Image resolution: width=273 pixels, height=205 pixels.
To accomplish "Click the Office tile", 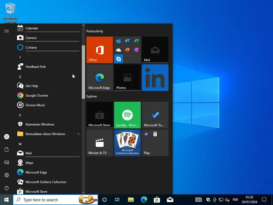I will click(x=100, y=50).
